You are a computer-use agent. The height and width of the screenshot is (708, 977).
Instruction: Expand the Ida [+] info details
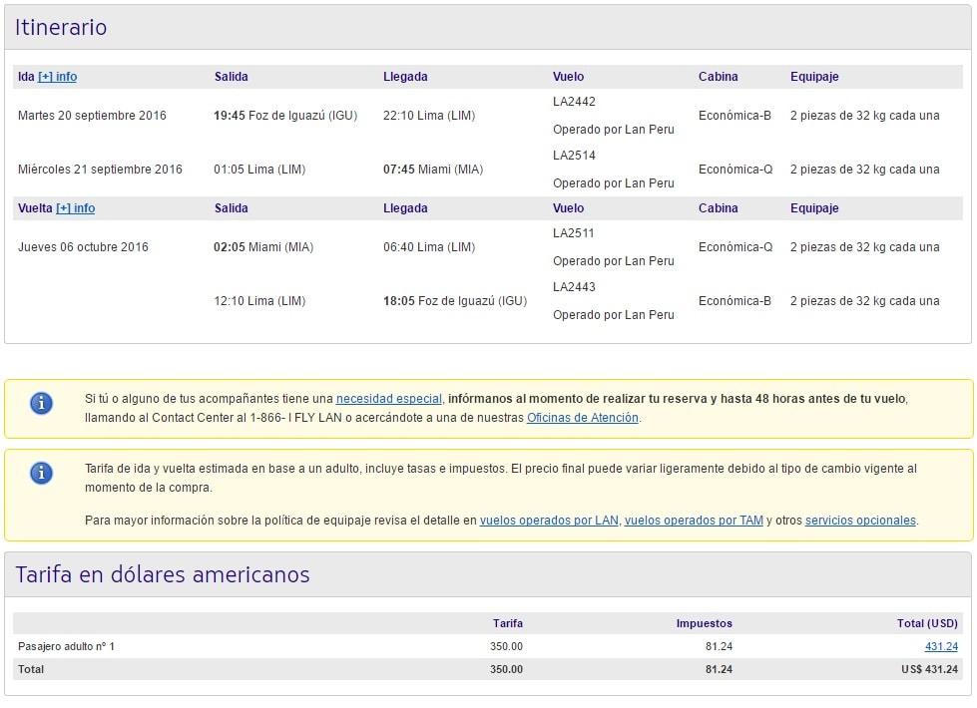pos(57,77)
